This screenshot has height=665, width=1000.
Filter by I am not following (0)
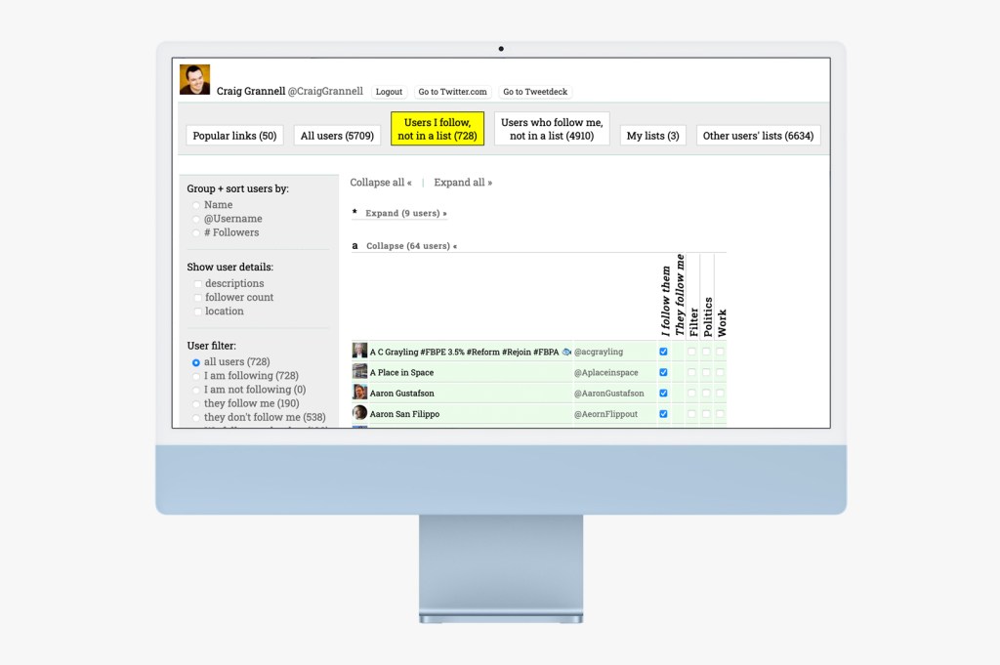(195, 391)
